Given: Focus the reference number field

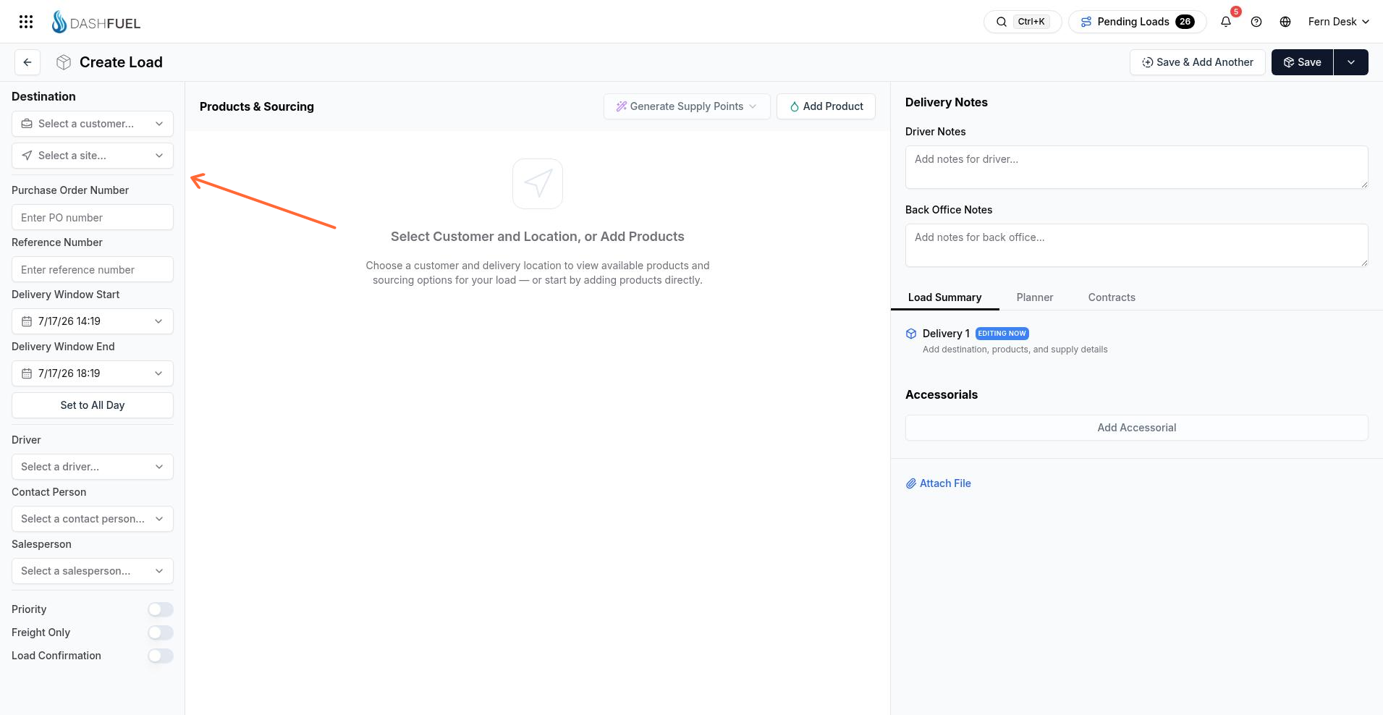Looking at the screenshot, I should pos(93,270).
